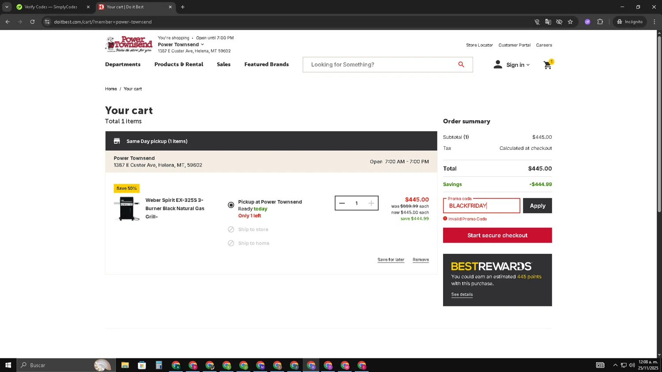Decrease grill quantity with minus button
Image resolution: width=662 pixels, height=372 pixels.
click(x=342, y=203)
